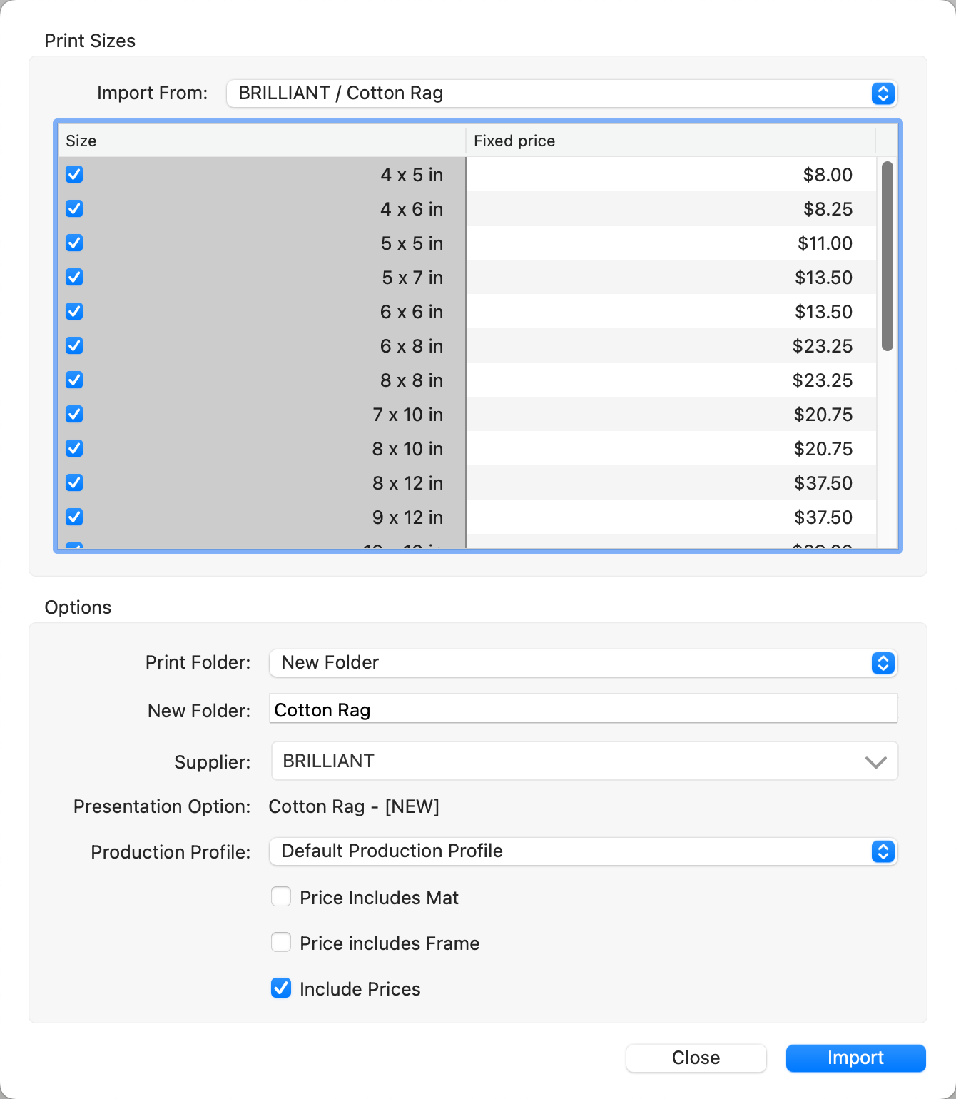Toggle the 6 x 8 in checkbox
The height and width of the screenshot is (1099, 956).
[x=74, y=346]
